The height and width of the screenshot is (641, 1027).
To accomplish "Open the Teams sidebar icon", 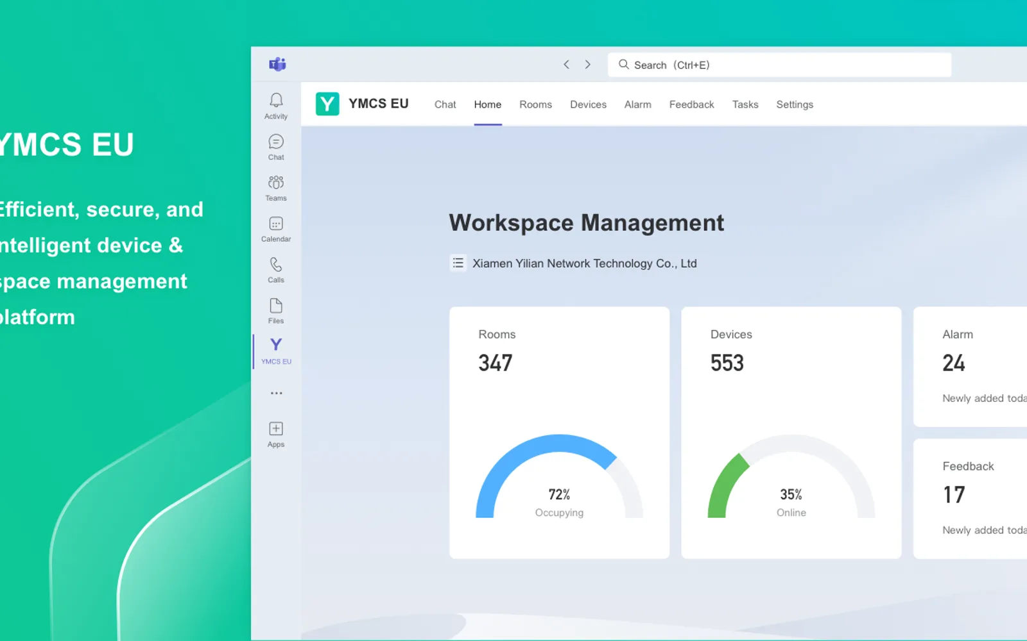I will click(x=276, y=188).
